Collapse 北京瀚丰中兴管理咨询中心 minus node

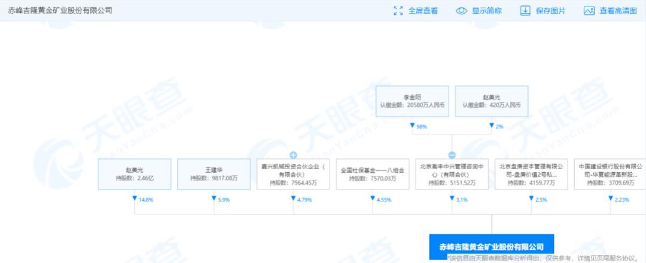[x=452, y=155]
